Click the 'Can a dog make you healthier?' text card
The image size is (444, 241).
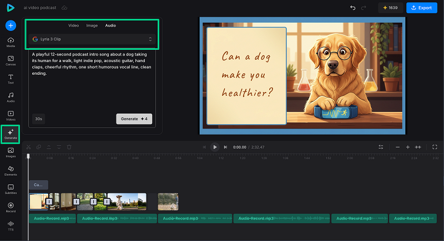pyautogui.click(x=246, y=76)
